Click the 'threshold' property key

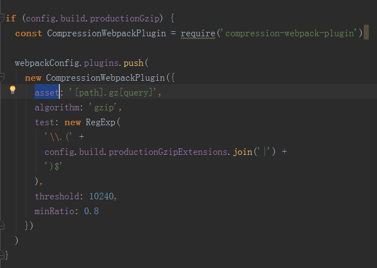point(57,197)
